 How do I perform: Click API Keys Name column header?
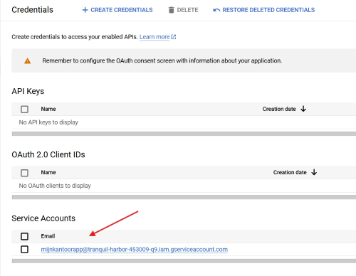48,109
